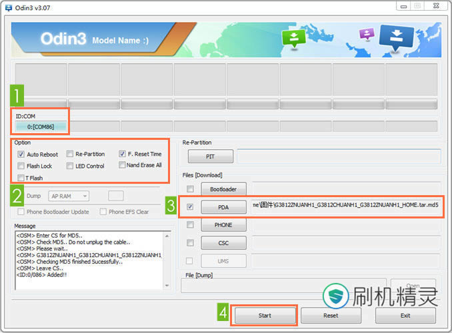Enable the LED Control checkbox
This screenshot has width=452, height=333.
[x=70, y=166]
